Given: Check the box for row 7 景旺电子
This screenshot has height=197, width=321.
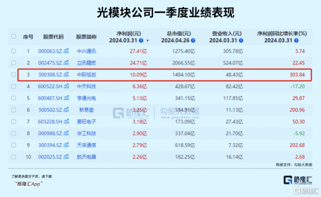Looking at the screenshot, I should point(14,122).
